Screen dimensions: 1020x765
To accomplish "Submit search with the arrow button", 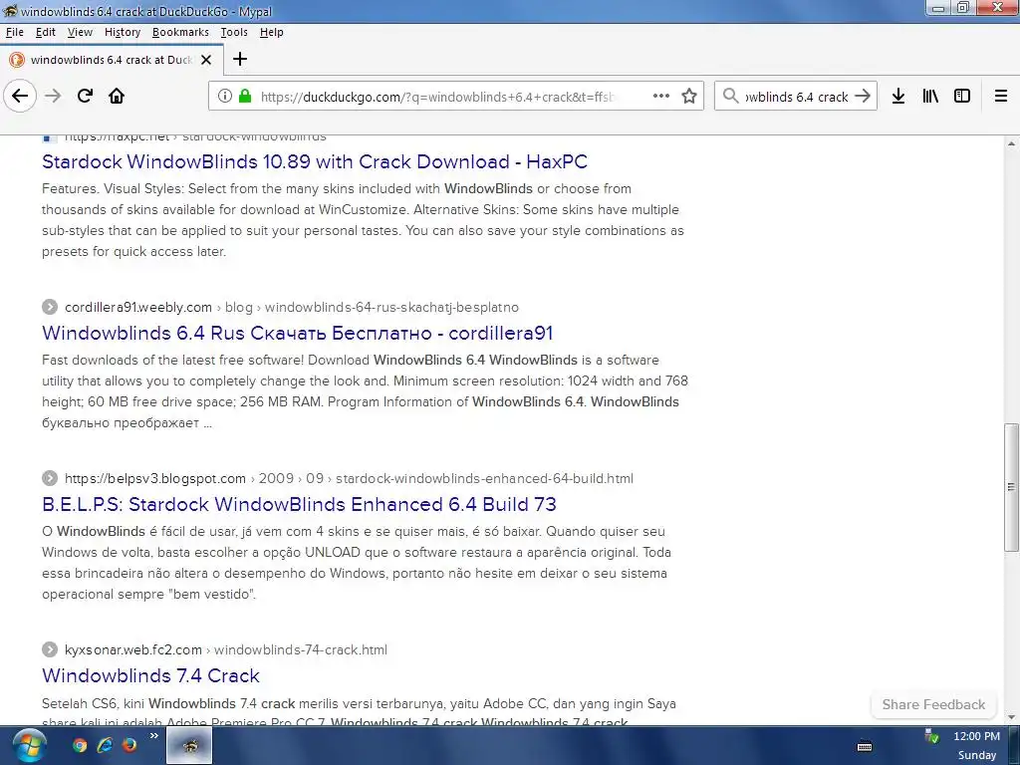I will pos(863,97).
